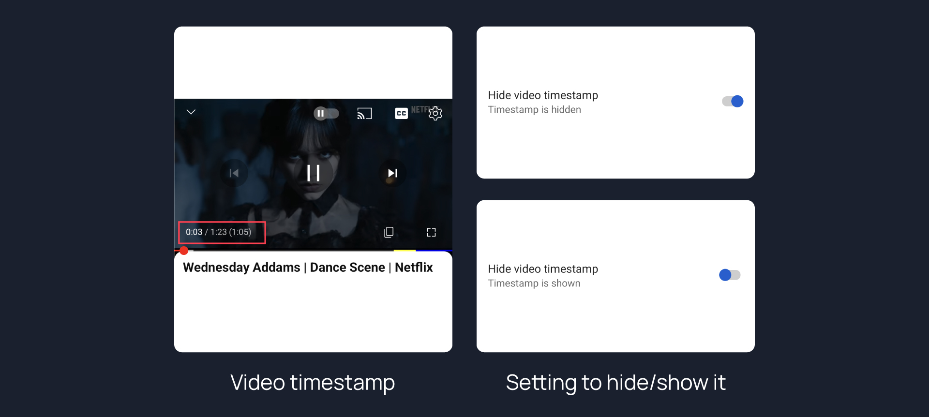Pause the video with the center button

pos(314,173)
